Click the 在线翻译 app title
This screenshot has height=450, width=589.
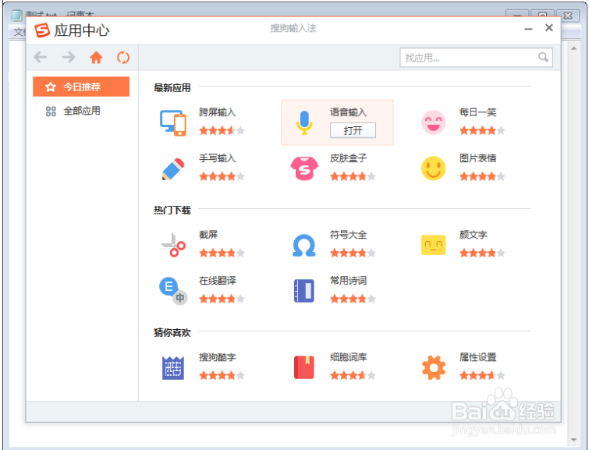click(218, 281)
